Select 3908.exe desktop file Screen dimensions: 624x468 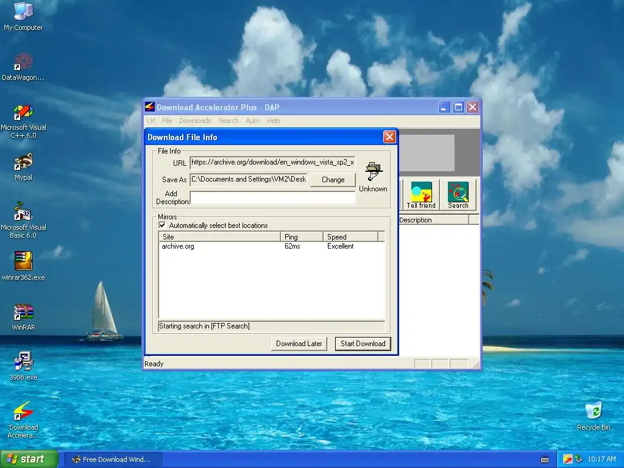pos(23,366)
